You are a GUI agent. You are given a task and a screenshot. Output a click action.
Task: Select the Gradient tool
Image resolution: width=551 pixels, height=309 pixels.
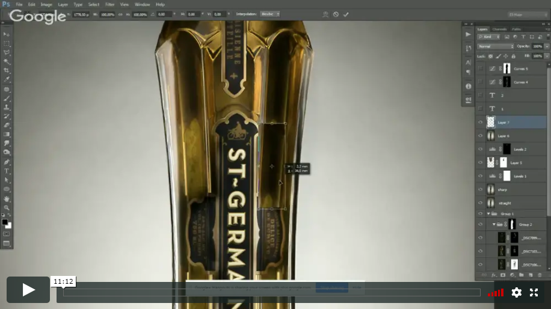[7, 134]
